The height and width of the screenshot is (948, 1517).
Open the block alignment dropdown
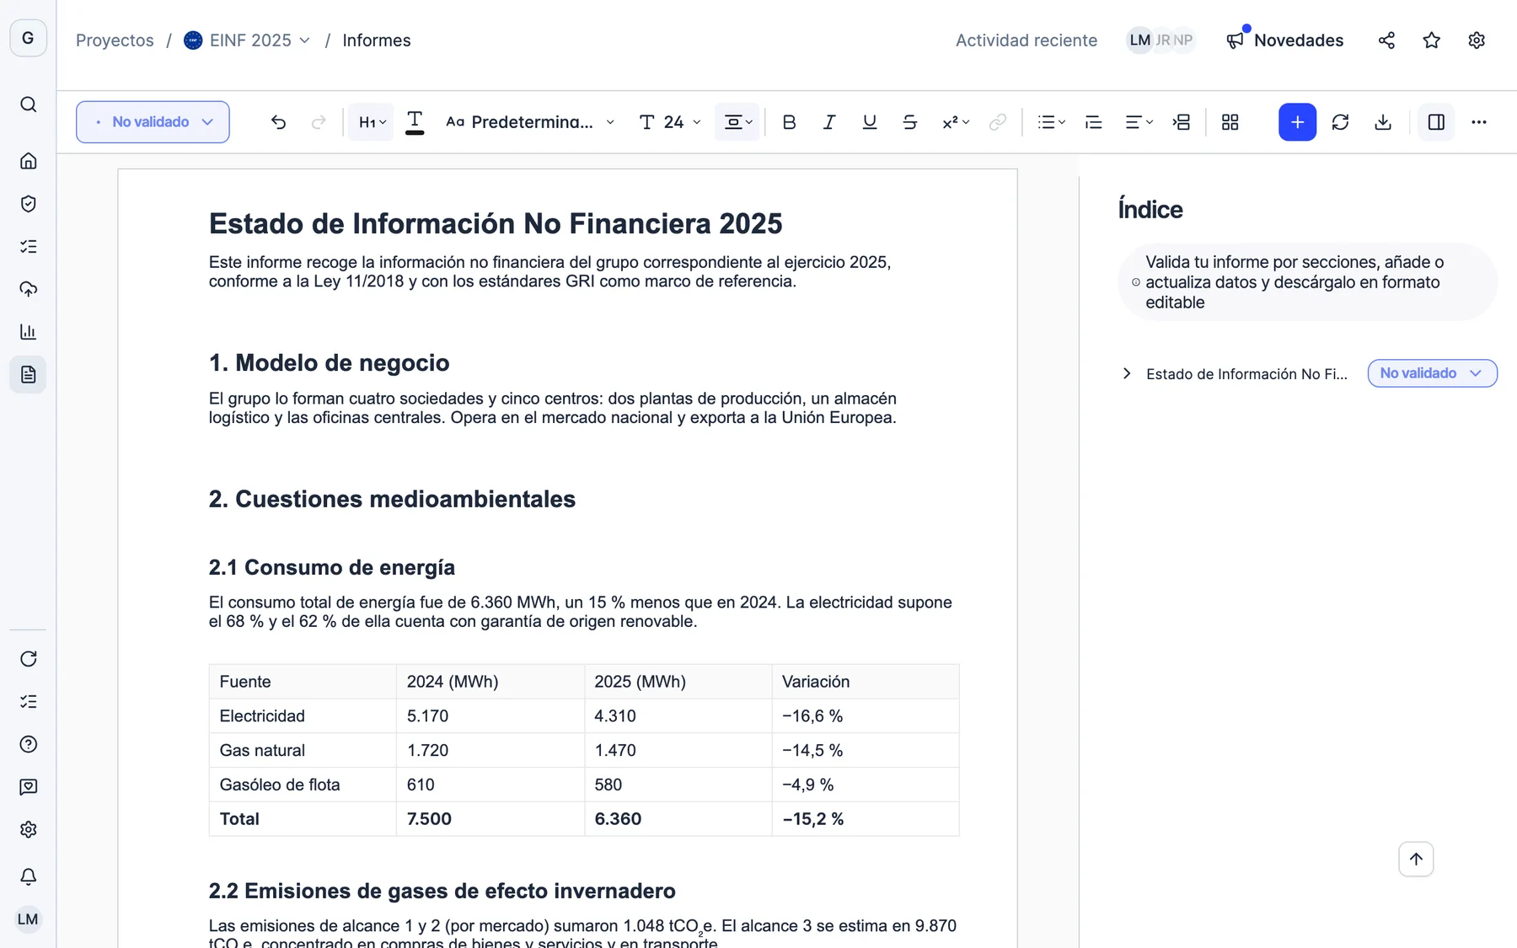(737, 122)
